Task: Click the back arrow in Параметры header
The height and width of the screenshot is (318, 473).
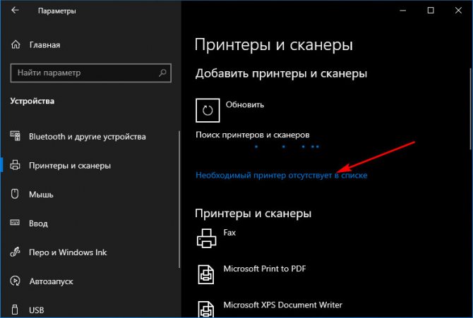Action: pos(15,11)
